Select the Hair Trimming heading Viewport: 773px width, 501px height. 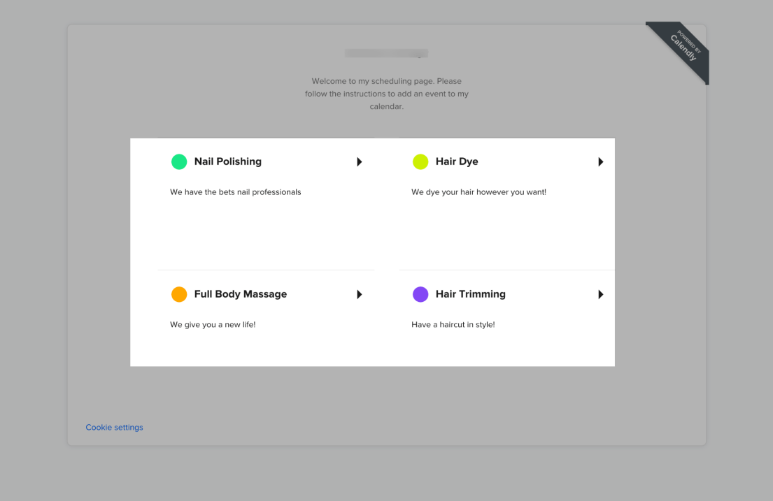pos(470,294)
